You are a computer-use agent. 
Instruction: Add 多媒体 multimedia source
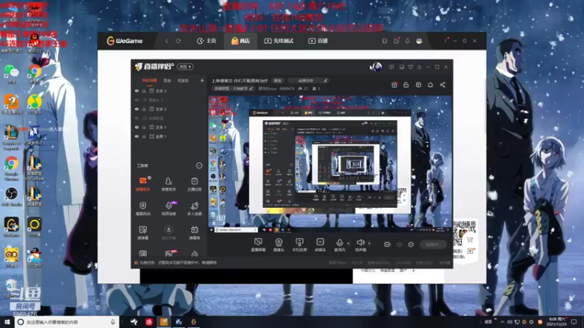click(320, 245)
